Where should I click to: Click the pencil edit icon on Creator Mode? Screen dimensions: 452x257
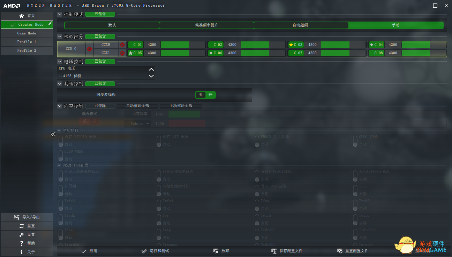50,24
